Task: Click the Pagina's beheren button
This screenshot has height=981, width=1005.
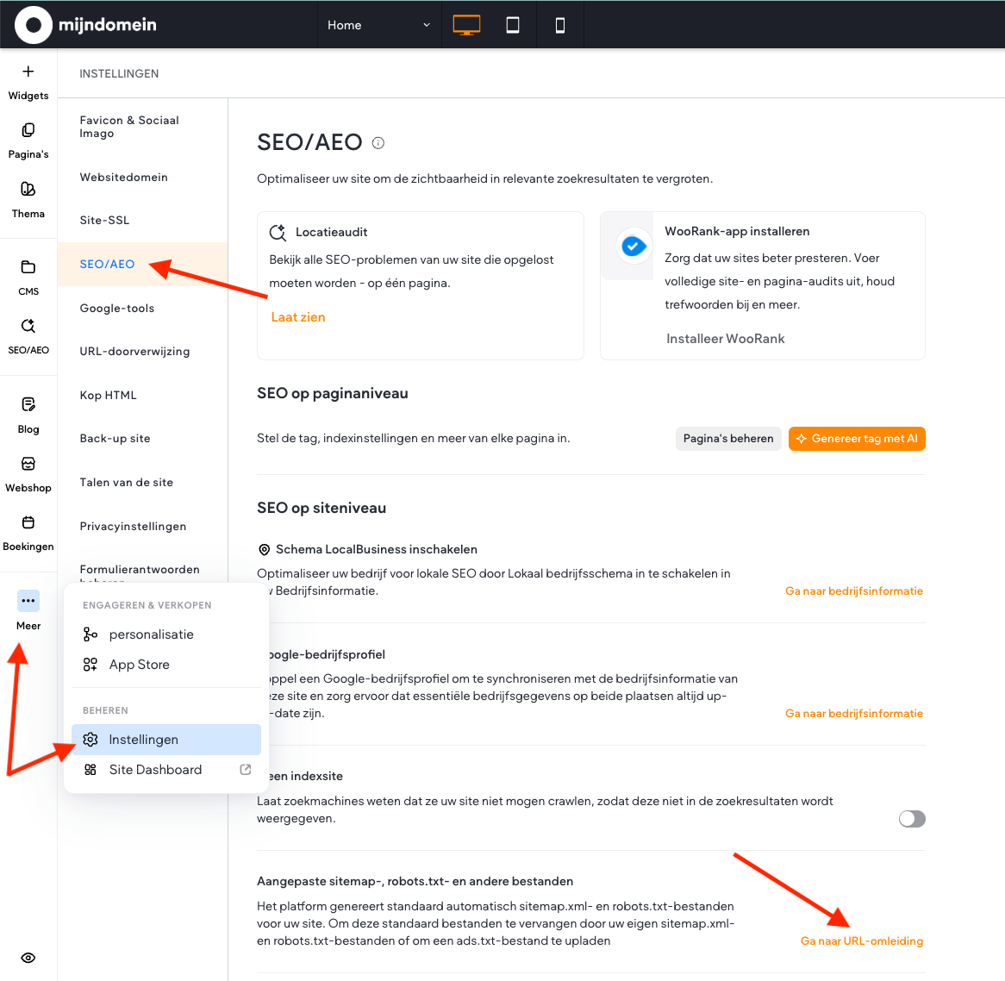Action: 728,439
